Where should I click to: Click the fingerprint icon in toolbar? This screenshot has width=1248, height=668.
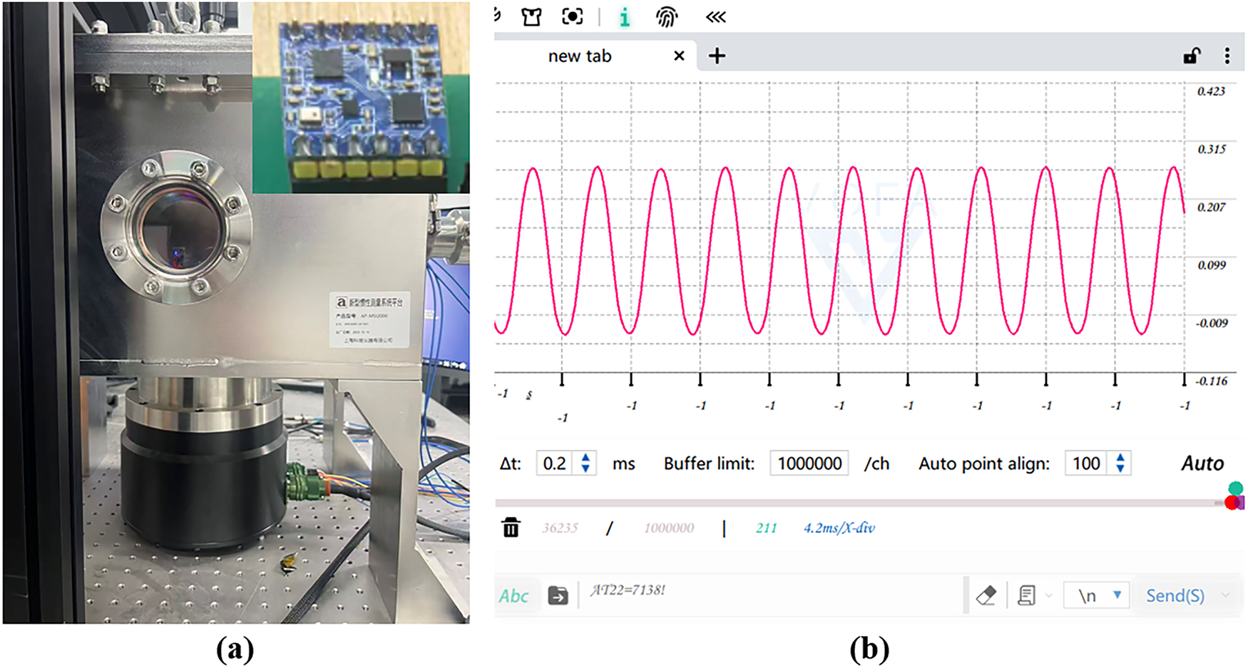click(x=666, y=17)
